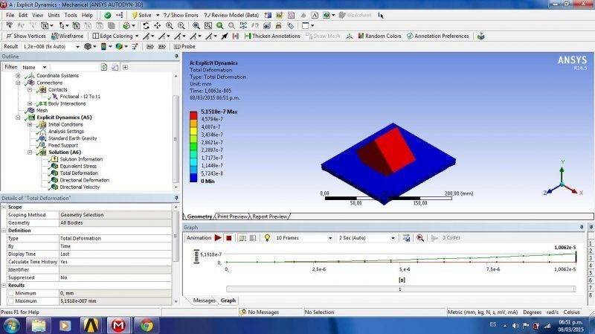Stop the animation
The width and height of the screenshot is (595, 334).
(229, 237)
